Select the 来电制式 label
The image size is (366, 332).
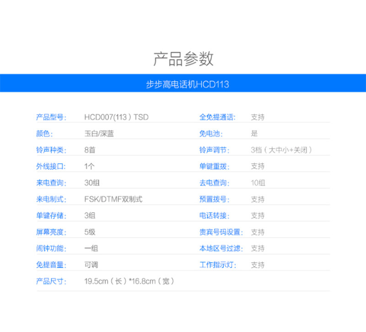point(51,199)
